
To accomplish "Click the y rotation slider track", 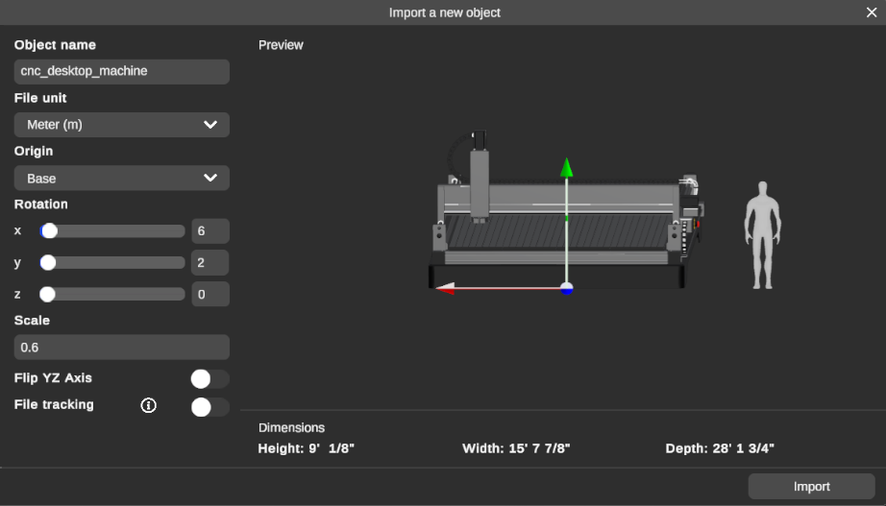I will point(115,263).
